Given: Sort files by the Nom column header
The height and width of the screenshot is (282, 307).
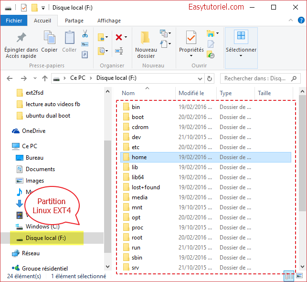Looking at the screenshot, I should click(128, 93).
